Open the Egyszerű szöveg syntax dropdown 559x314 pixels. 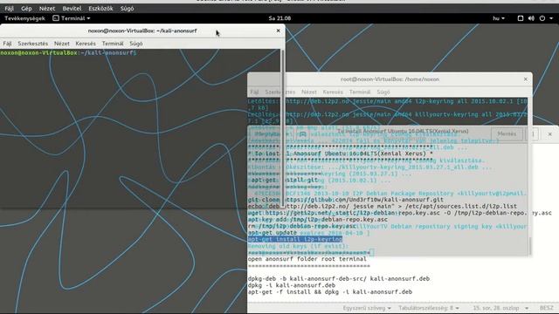367,308
